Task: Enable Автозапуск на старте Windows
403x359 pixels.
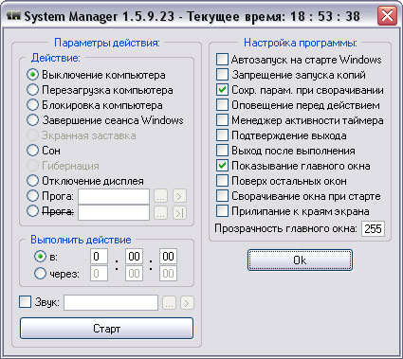Action: [222, 60]
